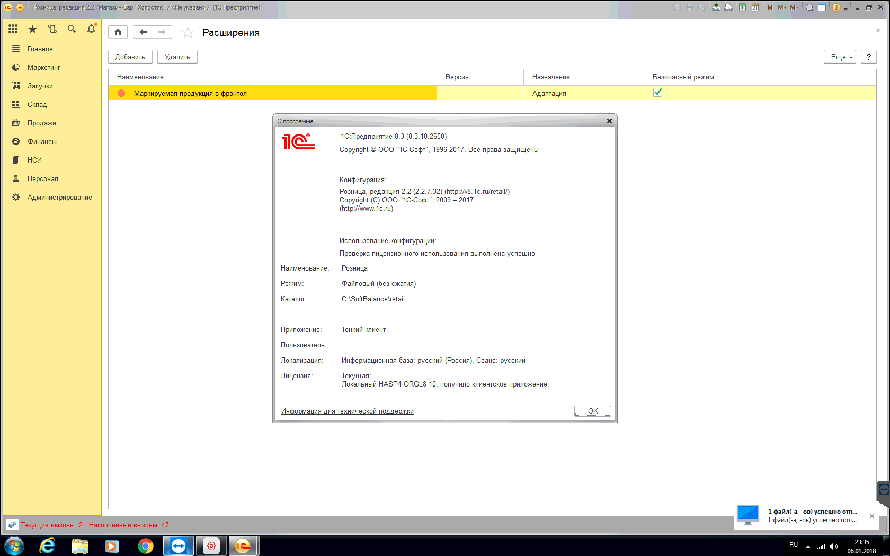The height and width of the screenshot is (556, 890).
Task: Open the sections grid menu icon
Action: click(x=13, y=29)
